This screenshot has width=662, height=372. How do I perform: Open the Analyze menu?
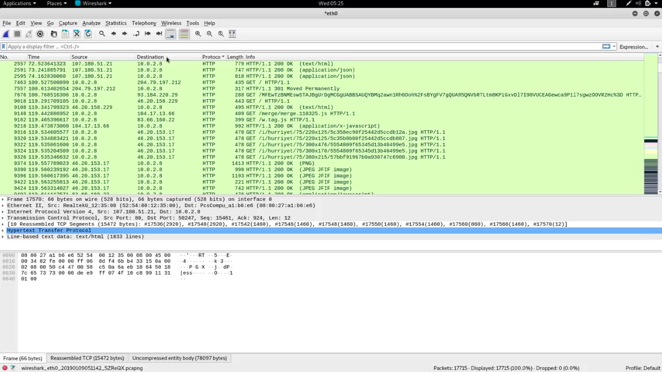click(x=91, y=23)
